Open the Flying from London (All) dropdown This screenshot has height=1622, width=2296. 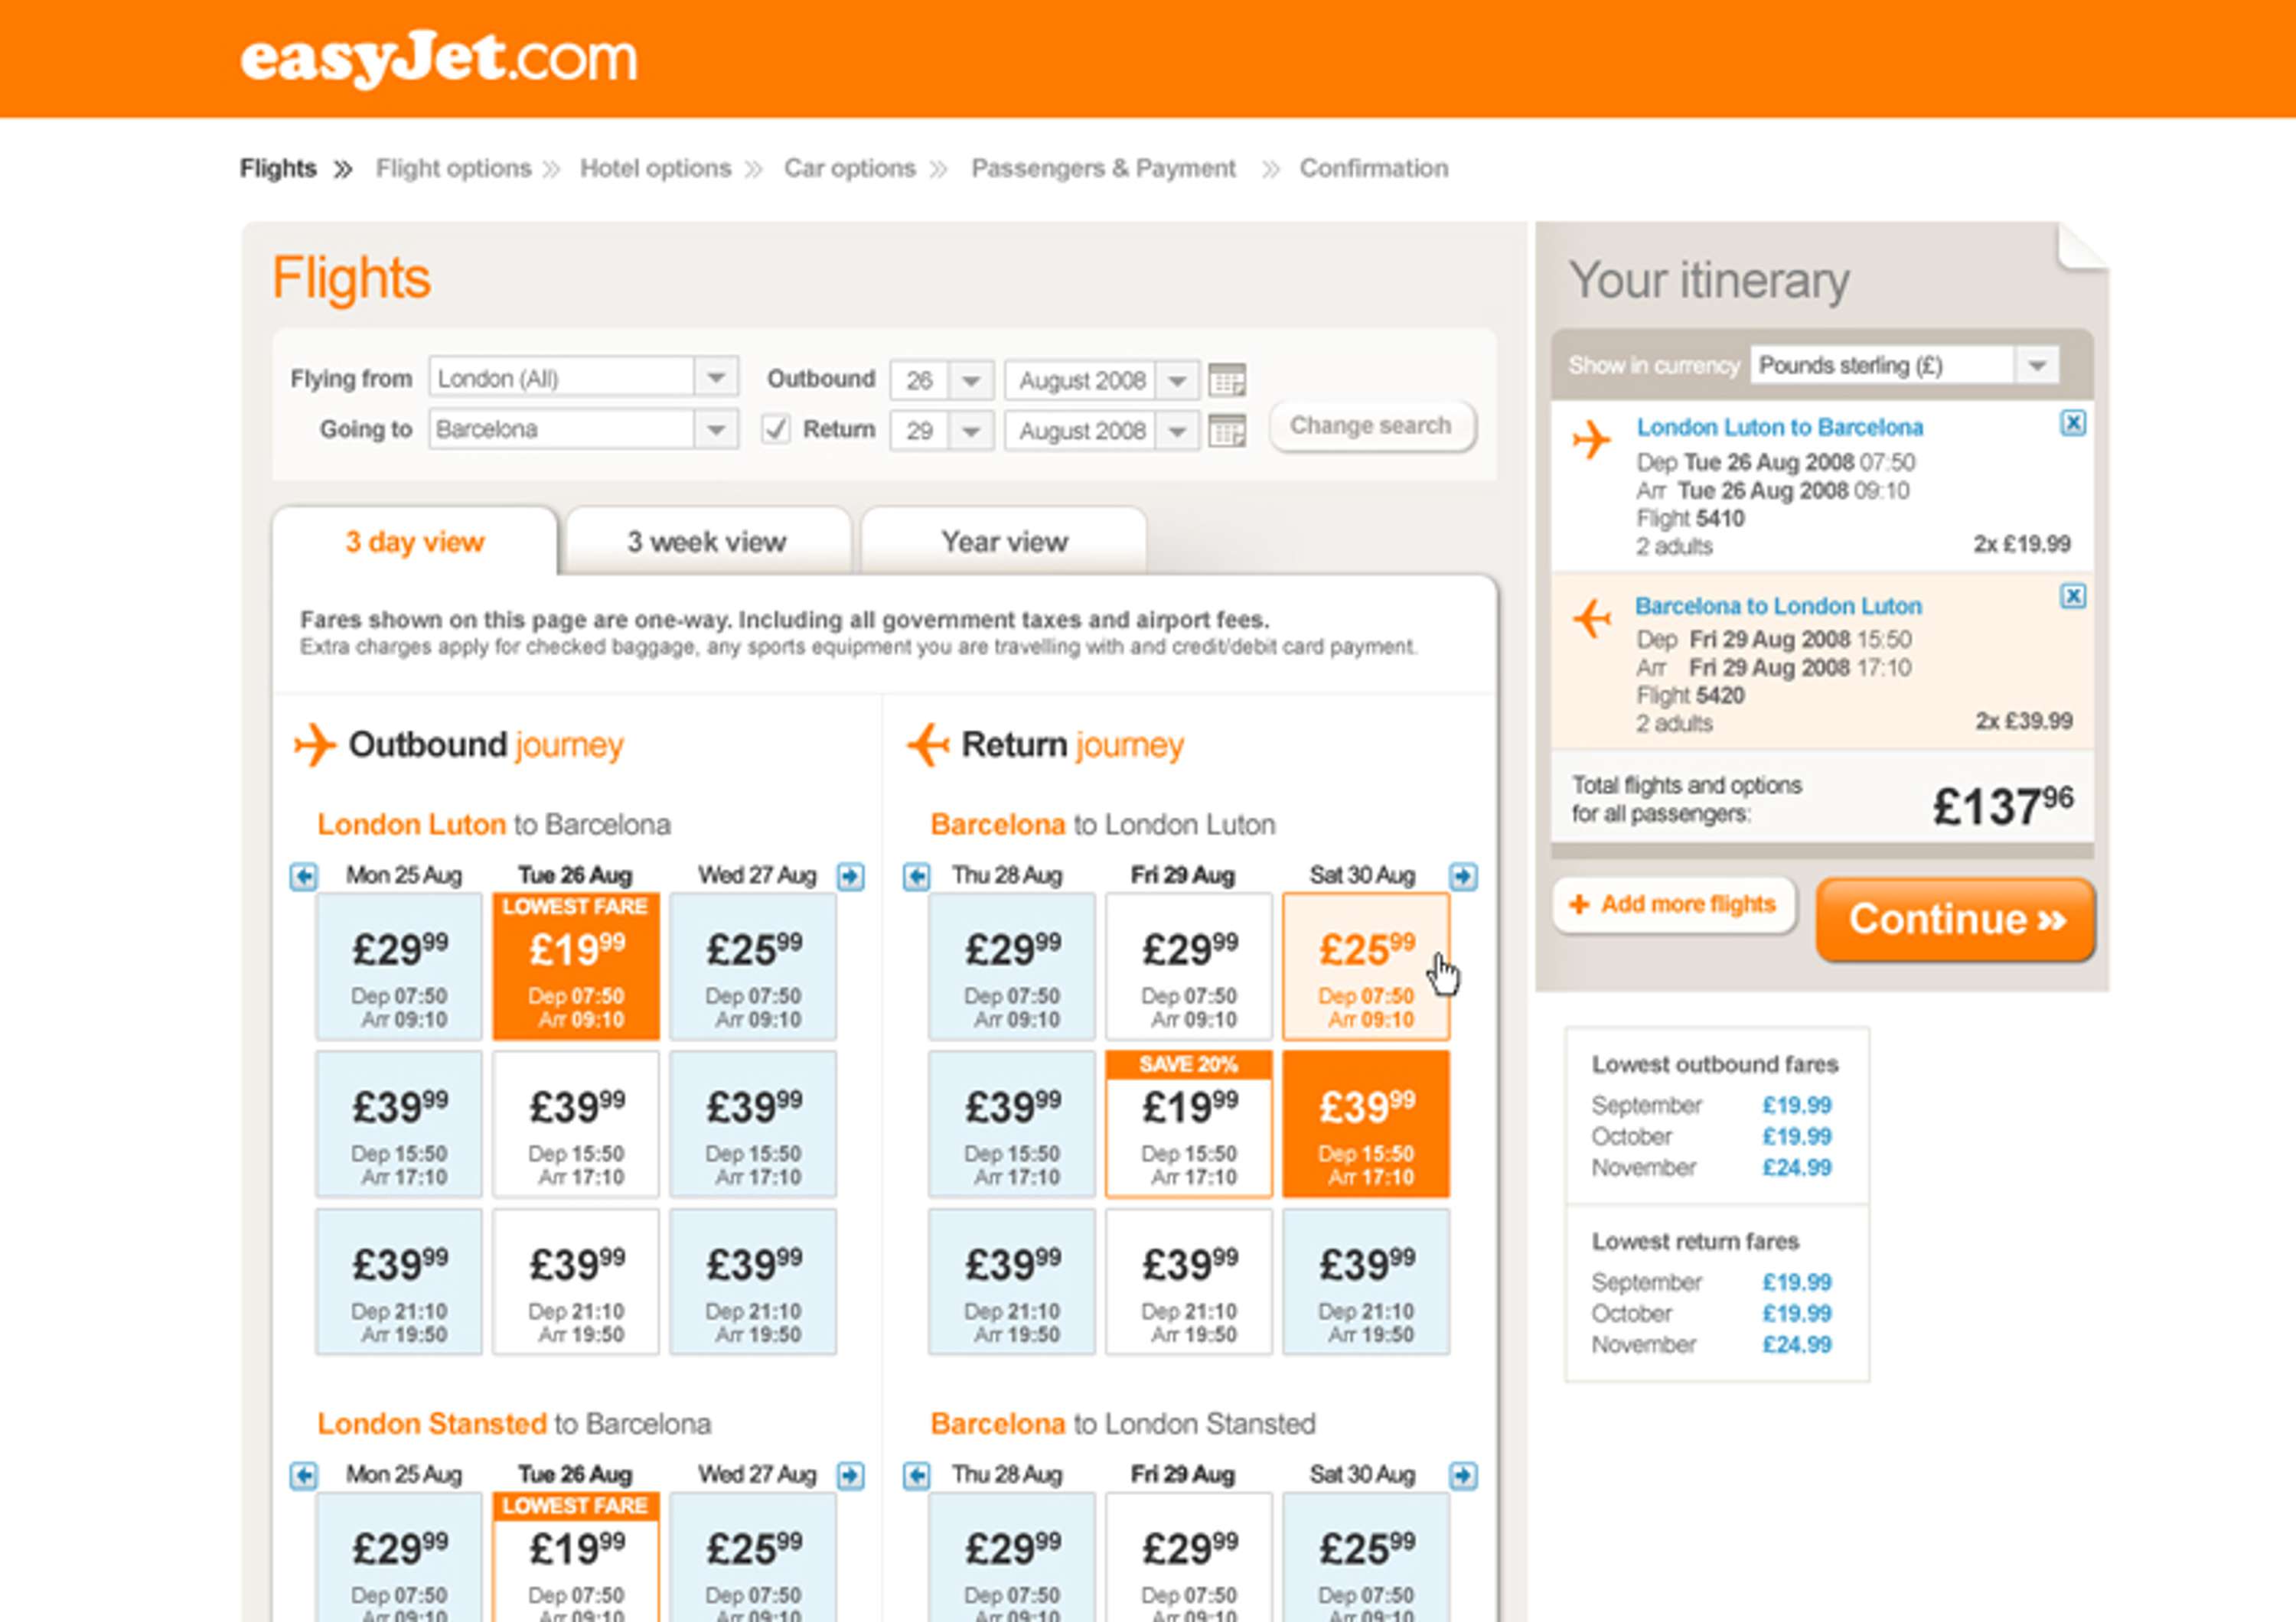[x=584, y=378]
